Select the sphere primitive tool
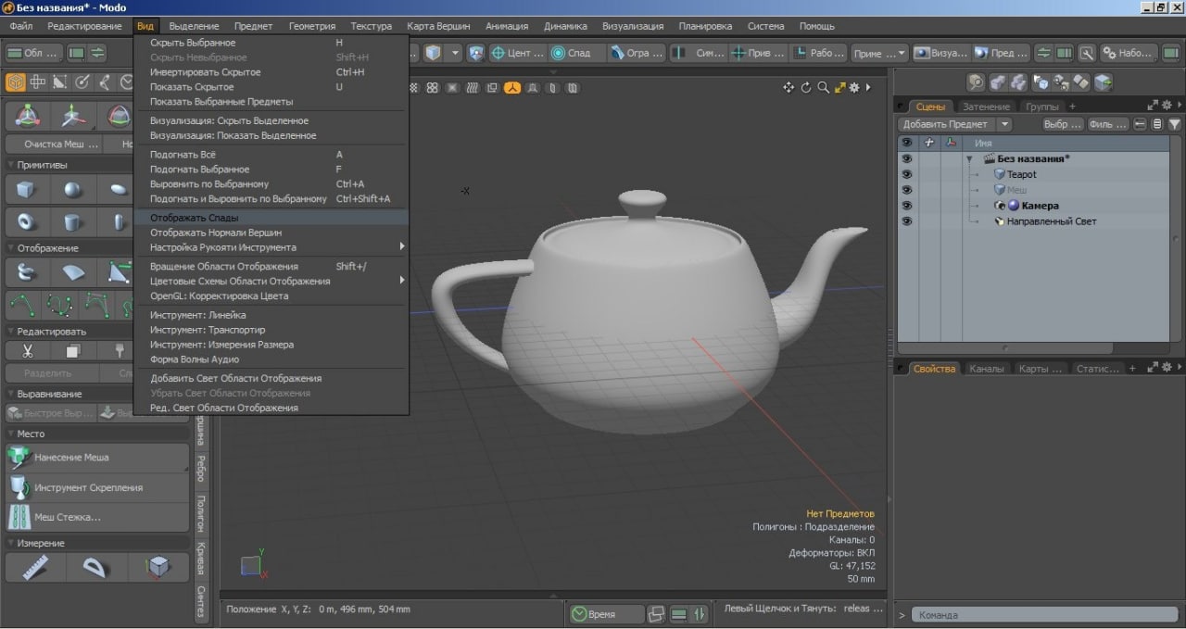 [x=73, y=191]
